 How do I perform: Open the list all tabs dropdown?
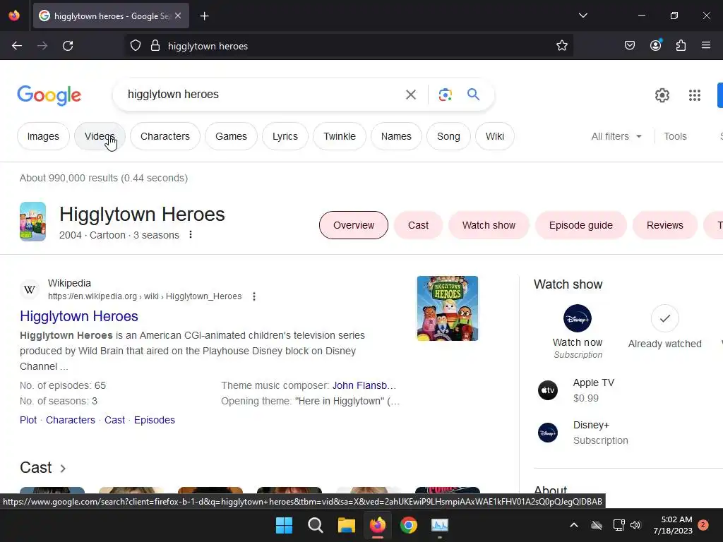tap(582, 16)
